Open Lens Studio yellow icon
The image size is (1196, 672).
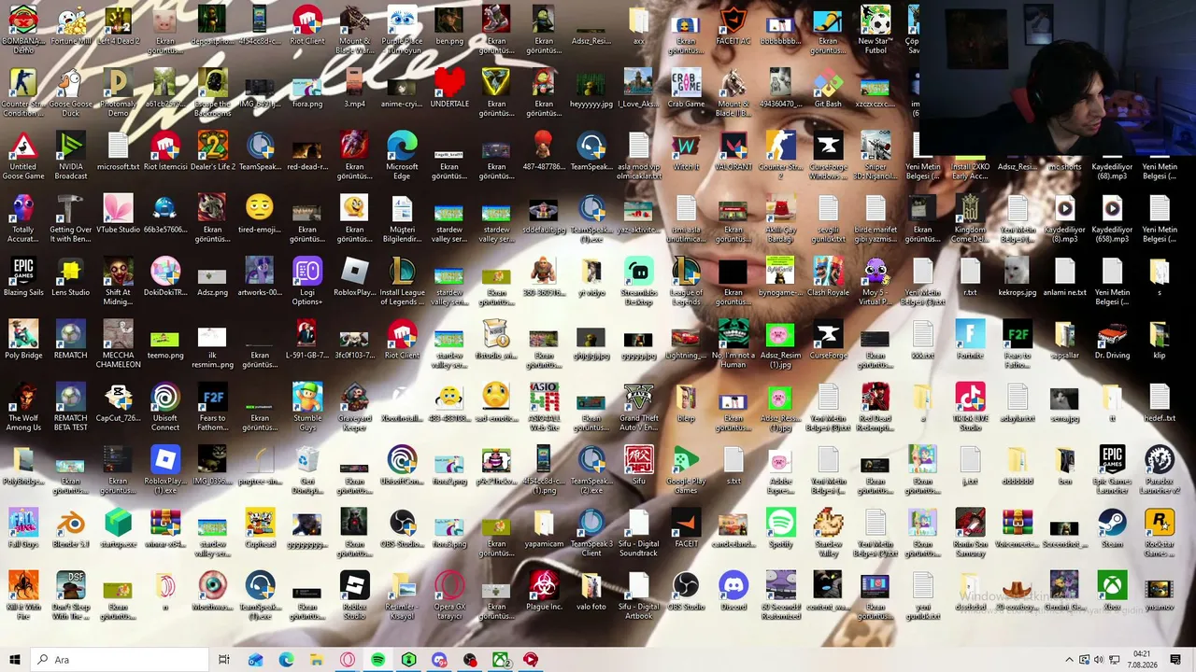71,276
